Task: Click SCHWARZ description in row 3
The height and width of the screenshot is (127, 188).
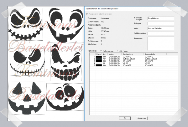Action: click(x=127, y=61)
